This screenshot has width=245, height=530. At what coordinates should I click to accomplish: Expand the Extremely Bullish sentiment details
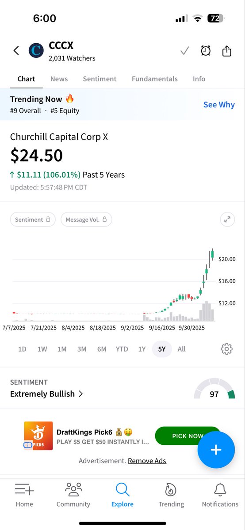[46, 394]
